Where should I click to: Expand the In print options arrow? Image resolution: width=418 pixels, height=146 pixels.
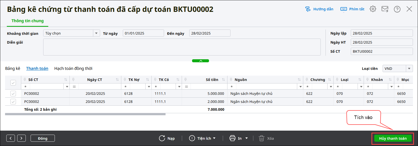[x=246, y=138]
